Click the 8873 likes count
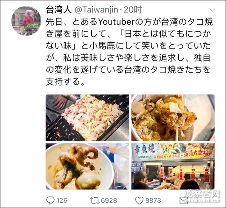The height and width of the screenshot is (208, 226). tap(153, 201)
